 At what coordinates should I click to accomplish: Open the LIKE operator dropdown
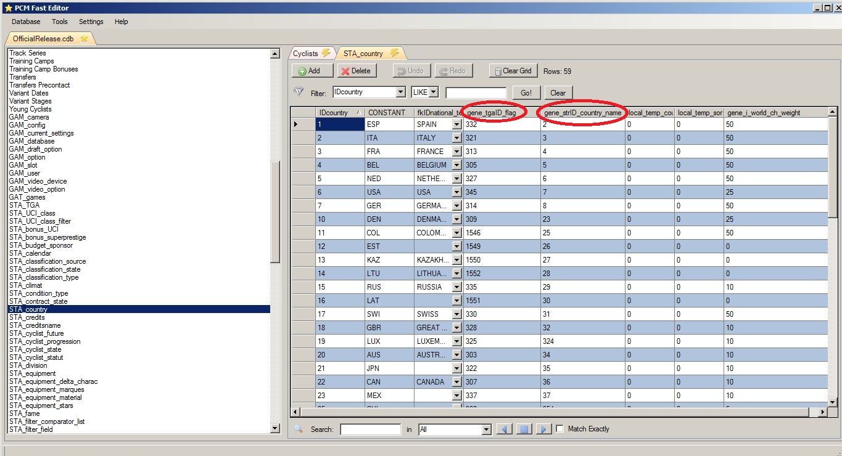coord(434,92)
